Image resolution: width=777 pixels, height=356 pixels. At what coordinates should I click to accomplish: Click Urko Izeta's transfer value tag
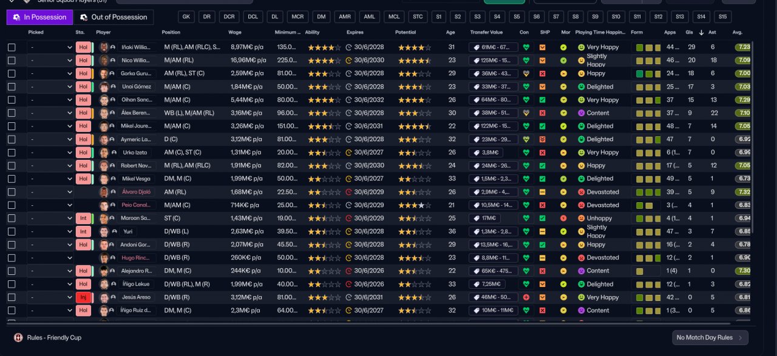click(484, 153)
